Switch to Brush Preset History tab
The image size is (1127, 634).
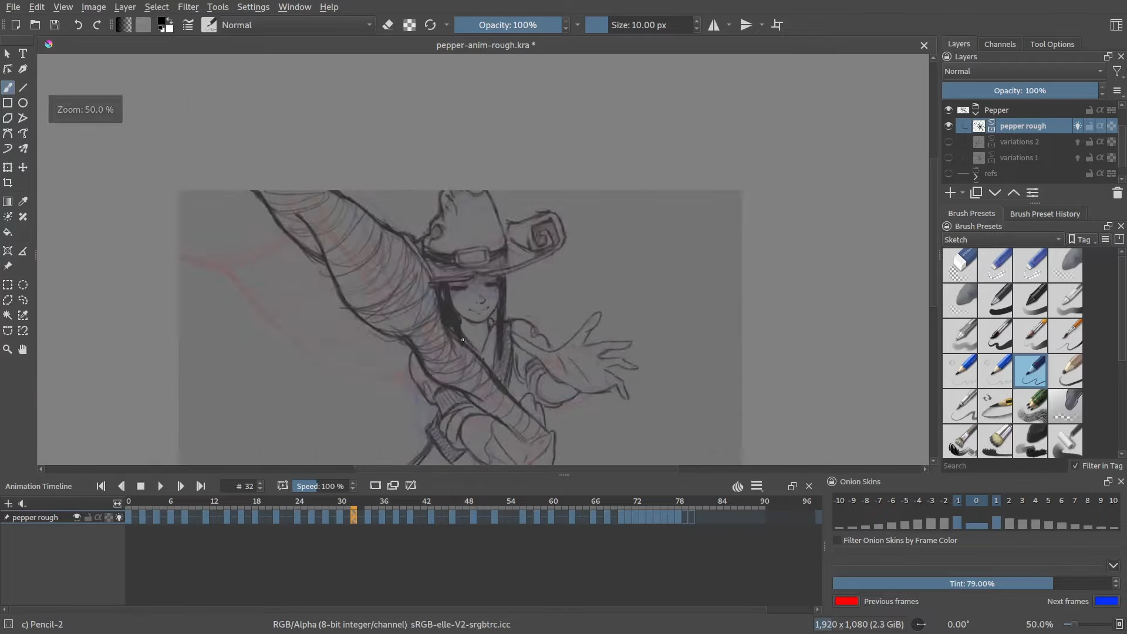(x=1045, y=214)
